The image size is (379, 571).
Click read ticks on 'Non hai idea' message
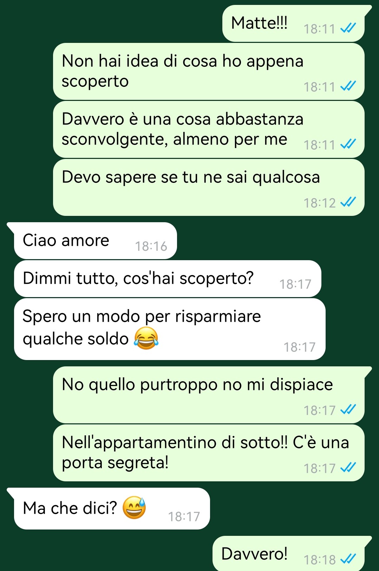tap(348, 86)
